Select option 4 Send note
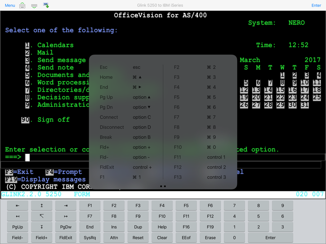 [x=49, y=67]
